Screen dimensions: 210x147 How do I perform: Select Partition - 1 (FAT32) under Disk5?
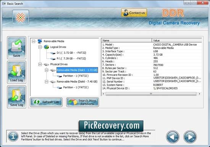(76, 76)
